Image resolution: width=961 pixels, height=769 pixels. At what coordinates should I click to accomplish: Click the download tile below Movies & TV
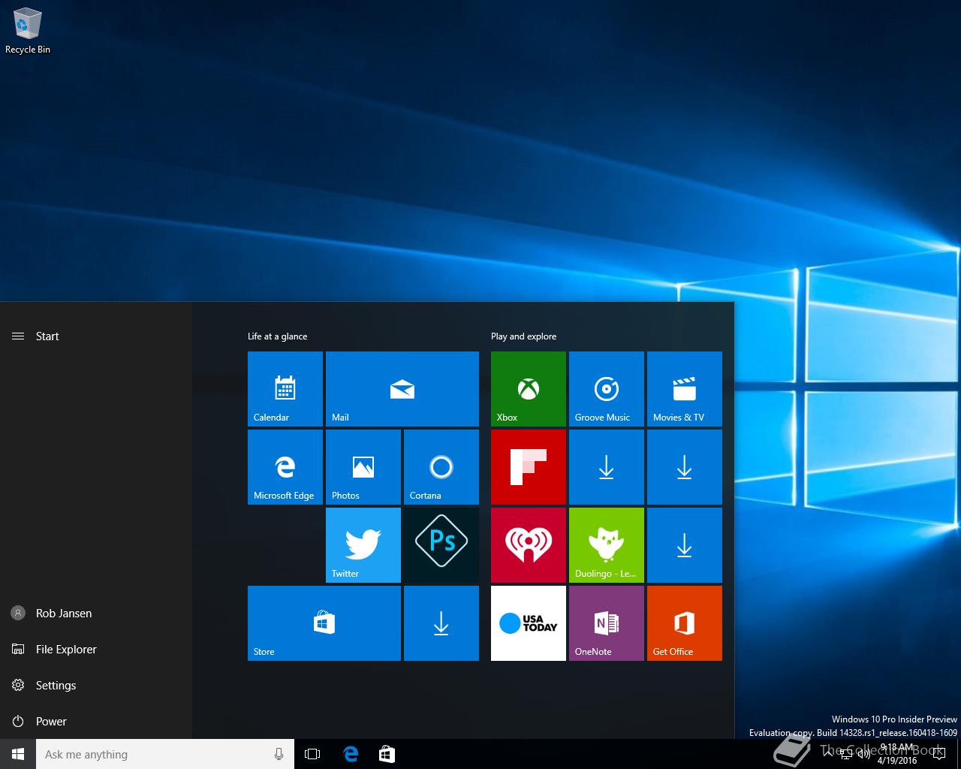pyautogui.click(x=685, y=467)
